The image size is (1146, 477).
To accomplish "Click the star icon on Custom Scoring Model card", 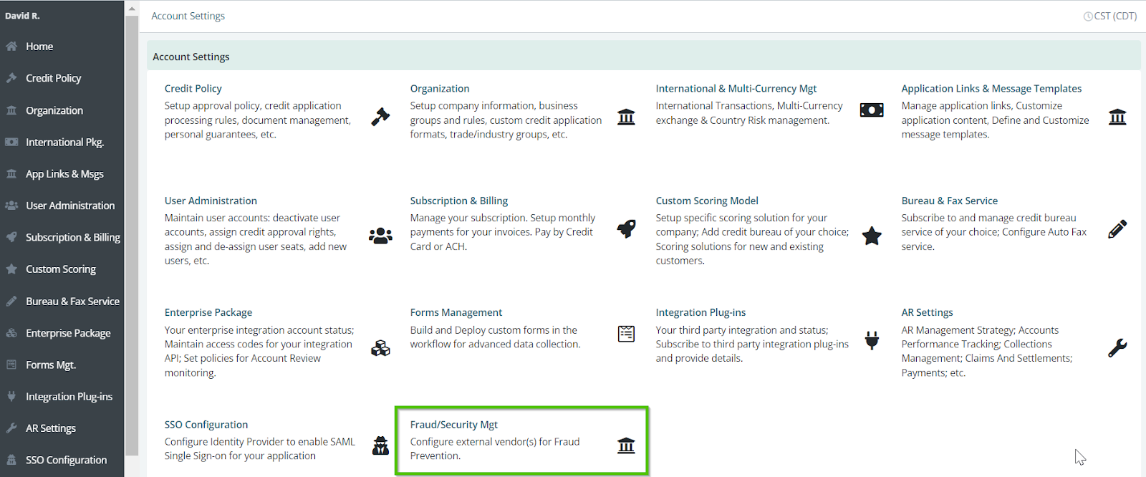I will 872,236.
